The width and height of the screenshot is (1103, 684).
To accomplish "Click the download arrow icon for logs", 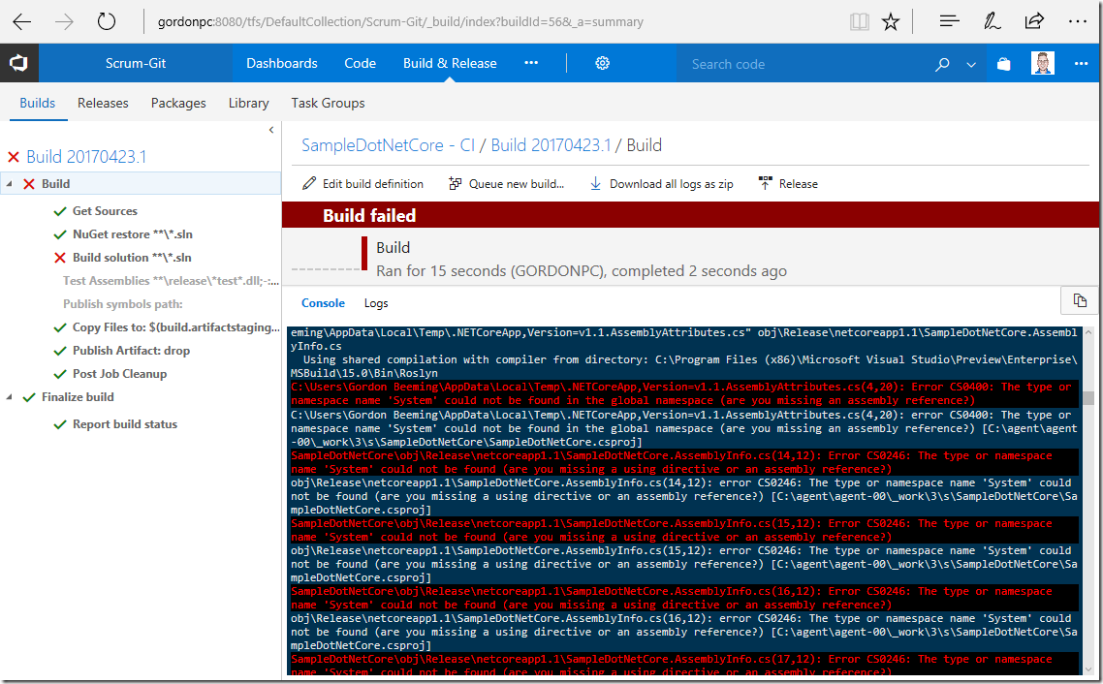I will [x=595, y=183].
